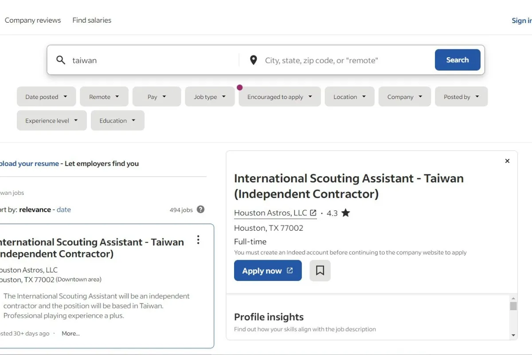The image size is (532, 355).
Task: Click the 'Posted 30+ days ago' text
Action: [25, 333]
